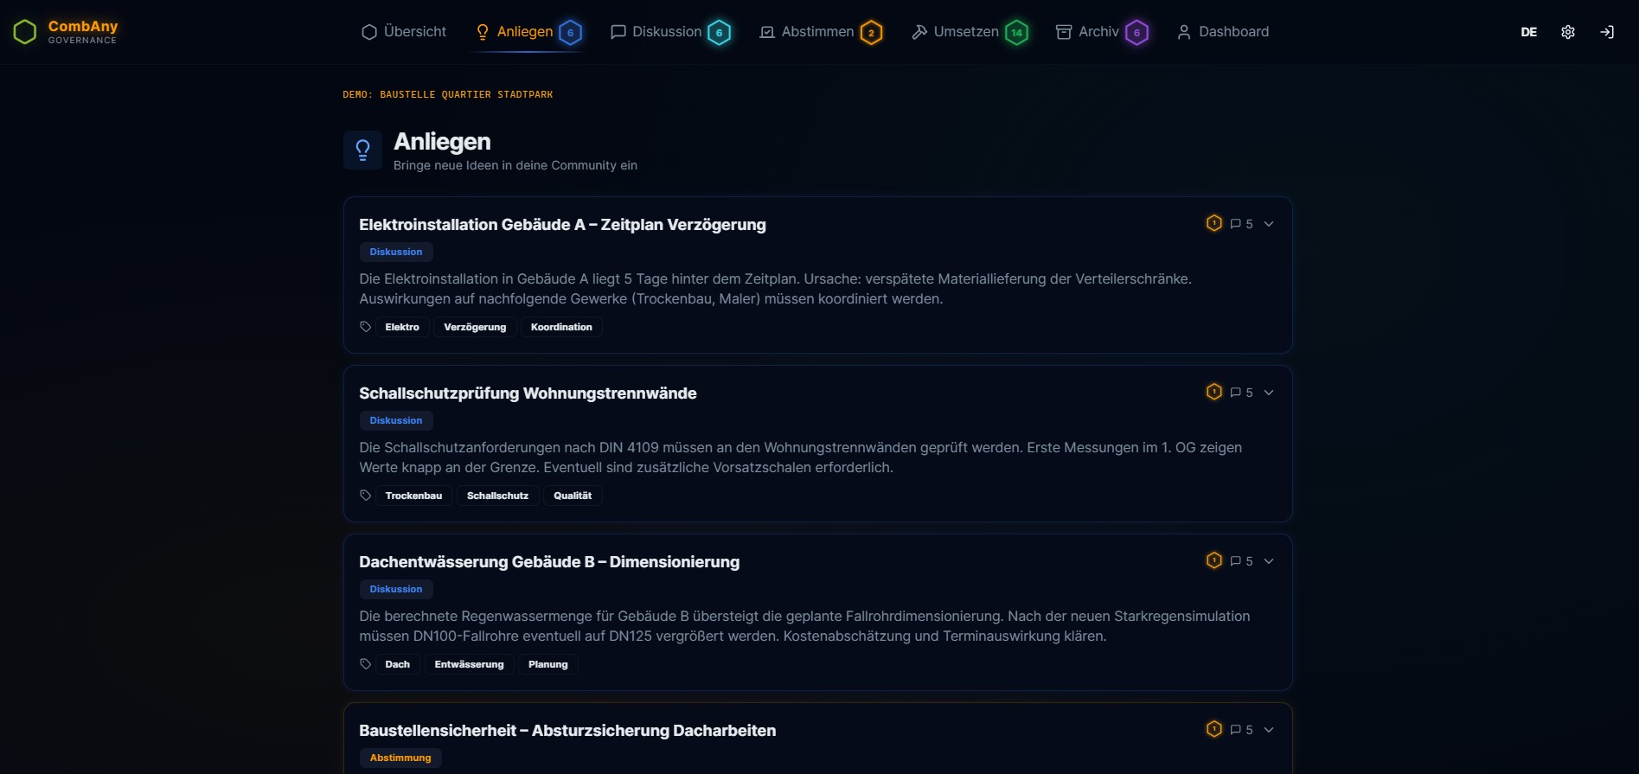Screen dimensions: 1639x774
Task: Open Schallschutzprüfung Wohnungstrennwände title
Action: point(528,393)
